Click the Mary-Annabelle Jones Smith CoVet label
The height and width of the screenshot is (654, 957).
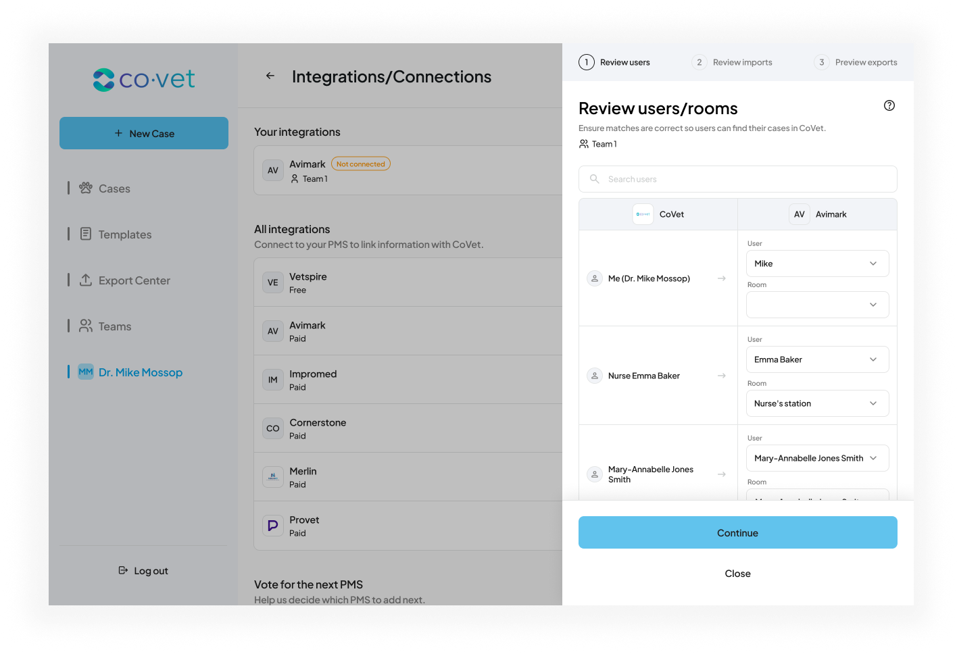[x=651, y=474]
